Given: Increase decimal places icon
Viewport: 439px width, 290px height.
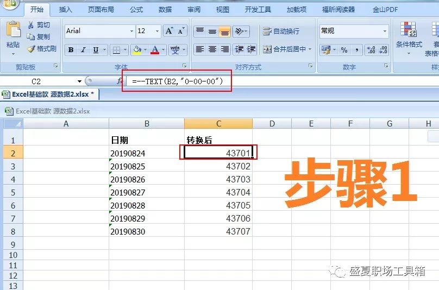Looking at the screenshot, I should [x=371, y=50].
